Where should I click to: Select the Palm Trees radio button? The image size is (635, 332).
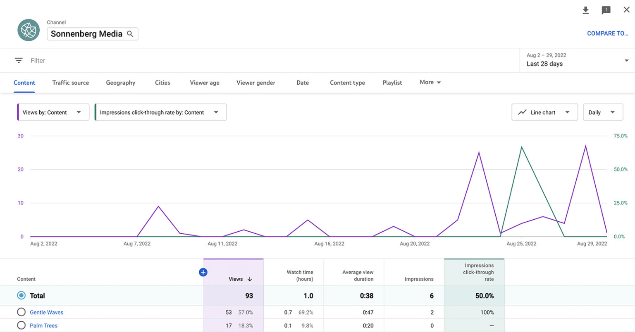click(x=21, y=325)
